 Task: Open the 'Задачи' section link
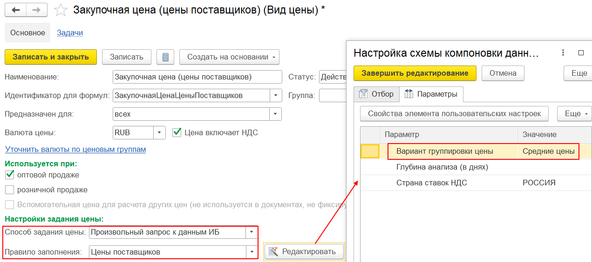(70, 33)
